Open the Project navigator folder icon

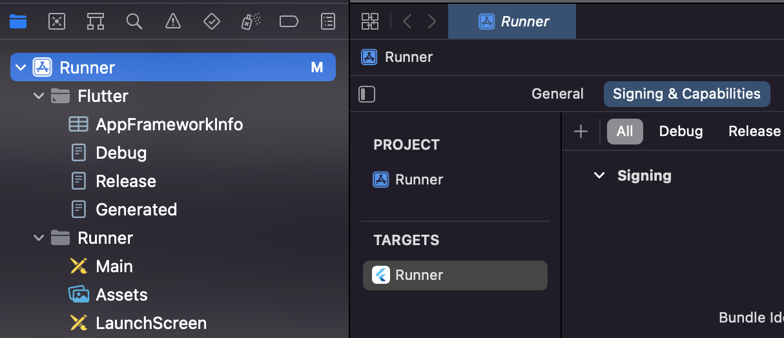(x=18, y=21)
